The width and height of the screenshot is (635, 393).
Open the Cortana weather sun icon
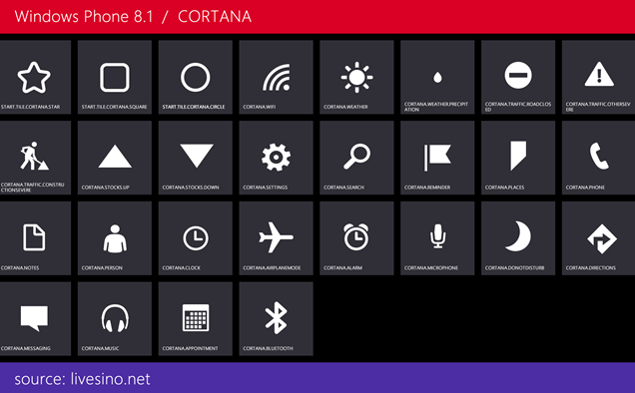(356, 78)
